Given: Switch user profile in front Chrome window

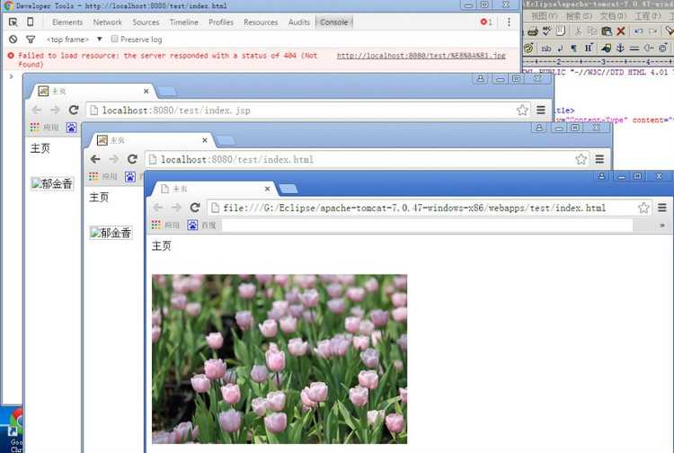Looking at the screenshot, I should [x=601, y=176].
